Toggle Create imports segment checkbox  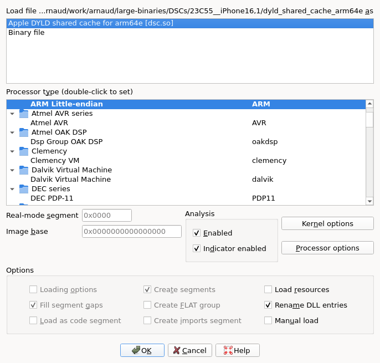click(x=147, y=320)
